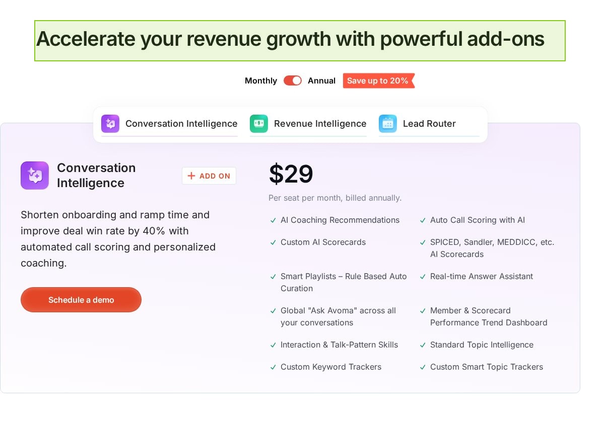Click the Lead Router calendar icon
Screen dimensions: 604x433
tap(388, 124)
